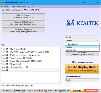Select log line INF: oem20.inf
Viewport: 101px width, 93px height.
pos(30,64)
